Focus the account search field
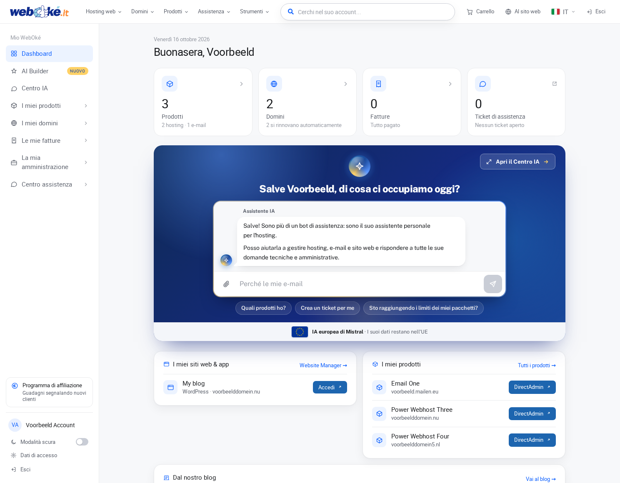The image size is (620, 483). click(367, 12)
